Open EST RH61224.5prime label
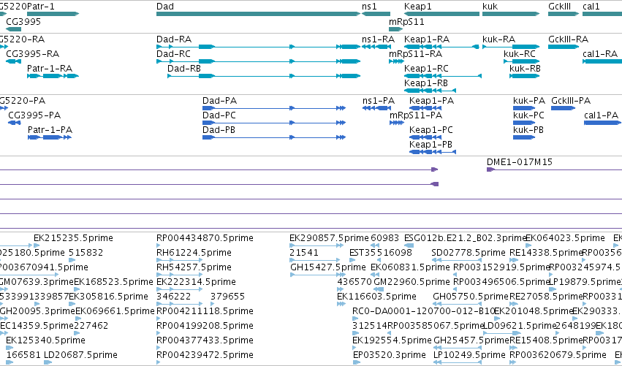The width and height of the screenshot is (622, 366). (x=194, y=253)
